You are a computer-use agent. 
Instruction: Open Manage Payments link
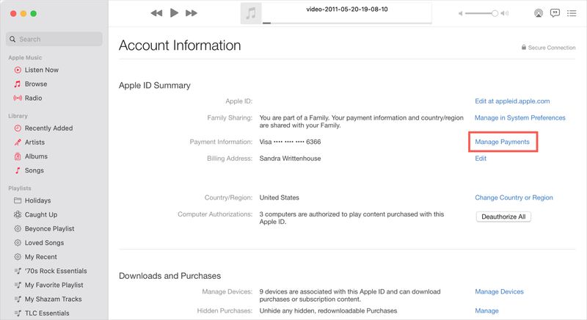click(502, 142)
